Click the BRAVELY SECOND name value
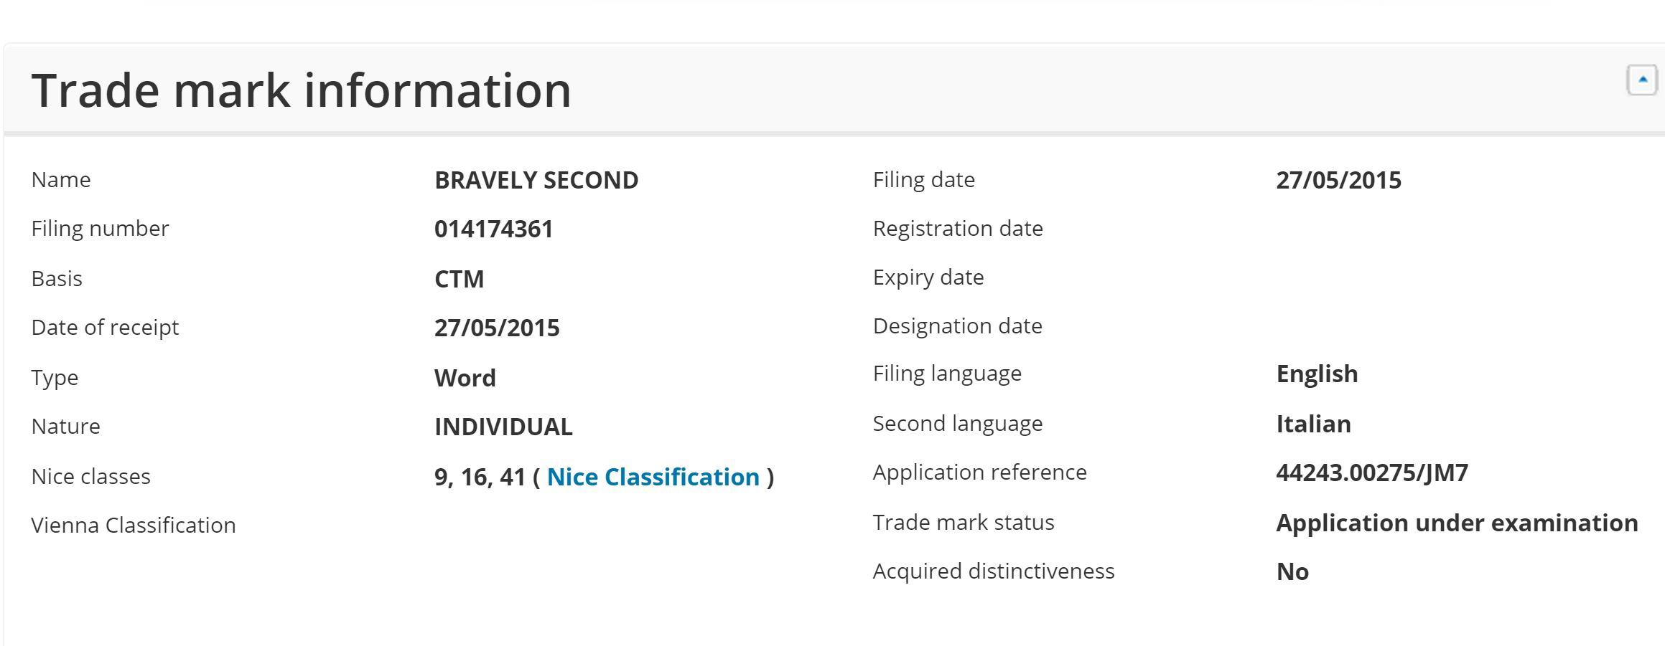This screenshot has height=646, width=1665. tap(536, 180)
